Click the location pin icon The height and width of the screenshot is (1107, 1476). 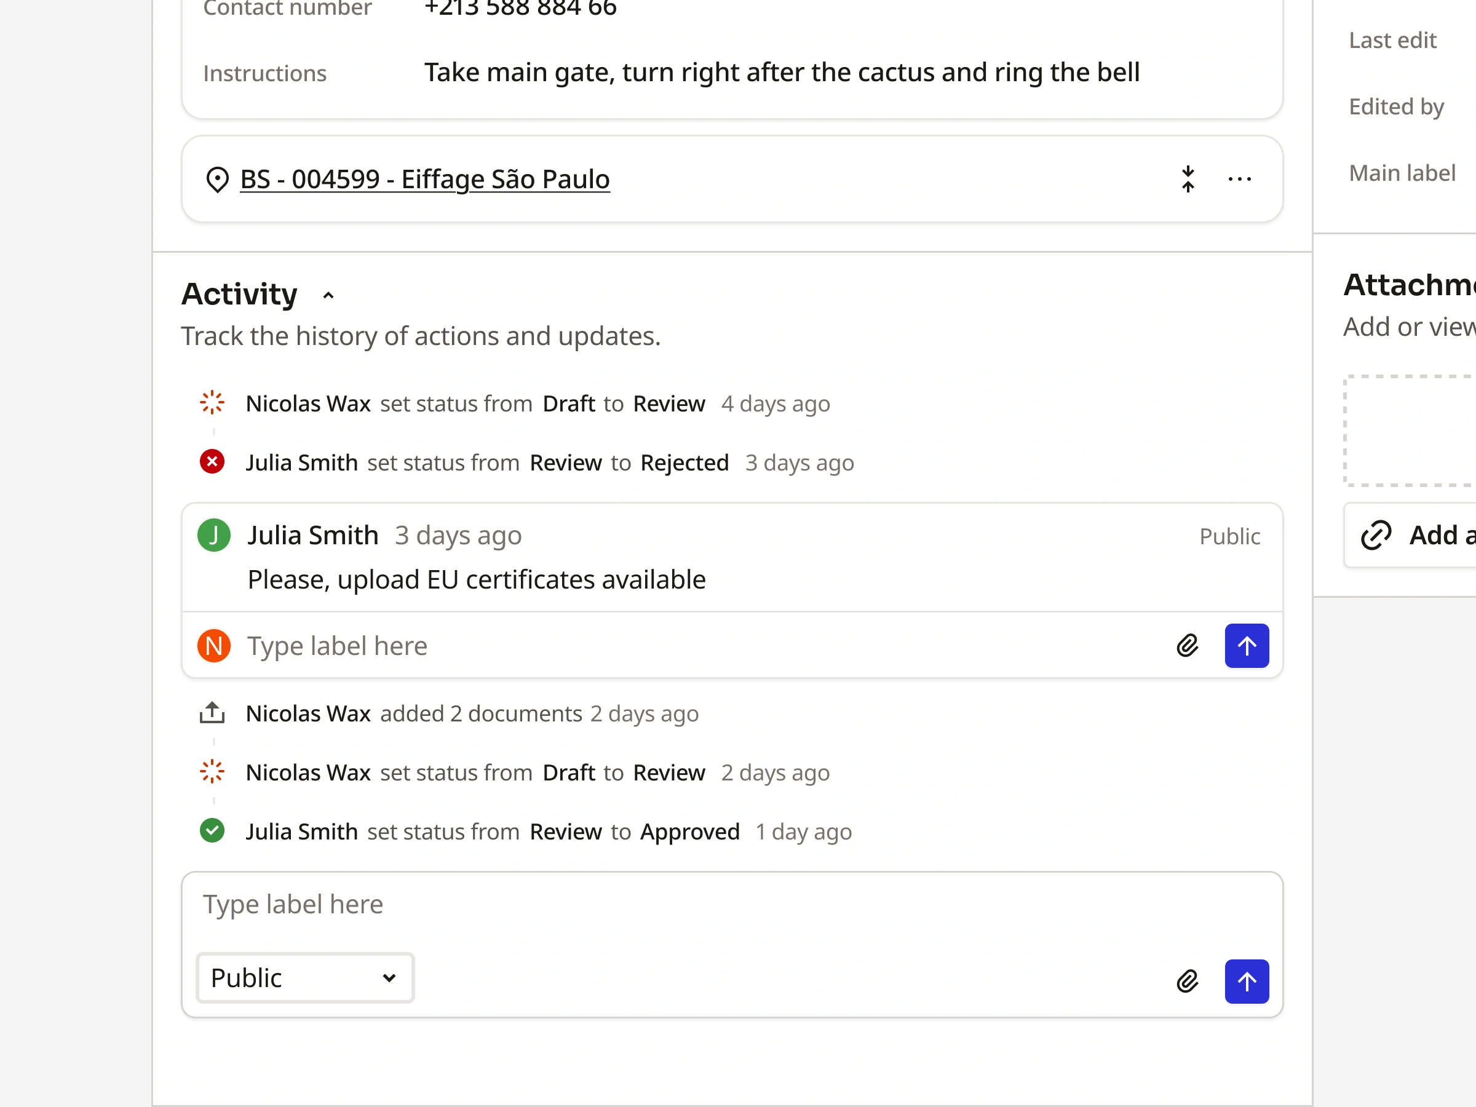point(217,180)
